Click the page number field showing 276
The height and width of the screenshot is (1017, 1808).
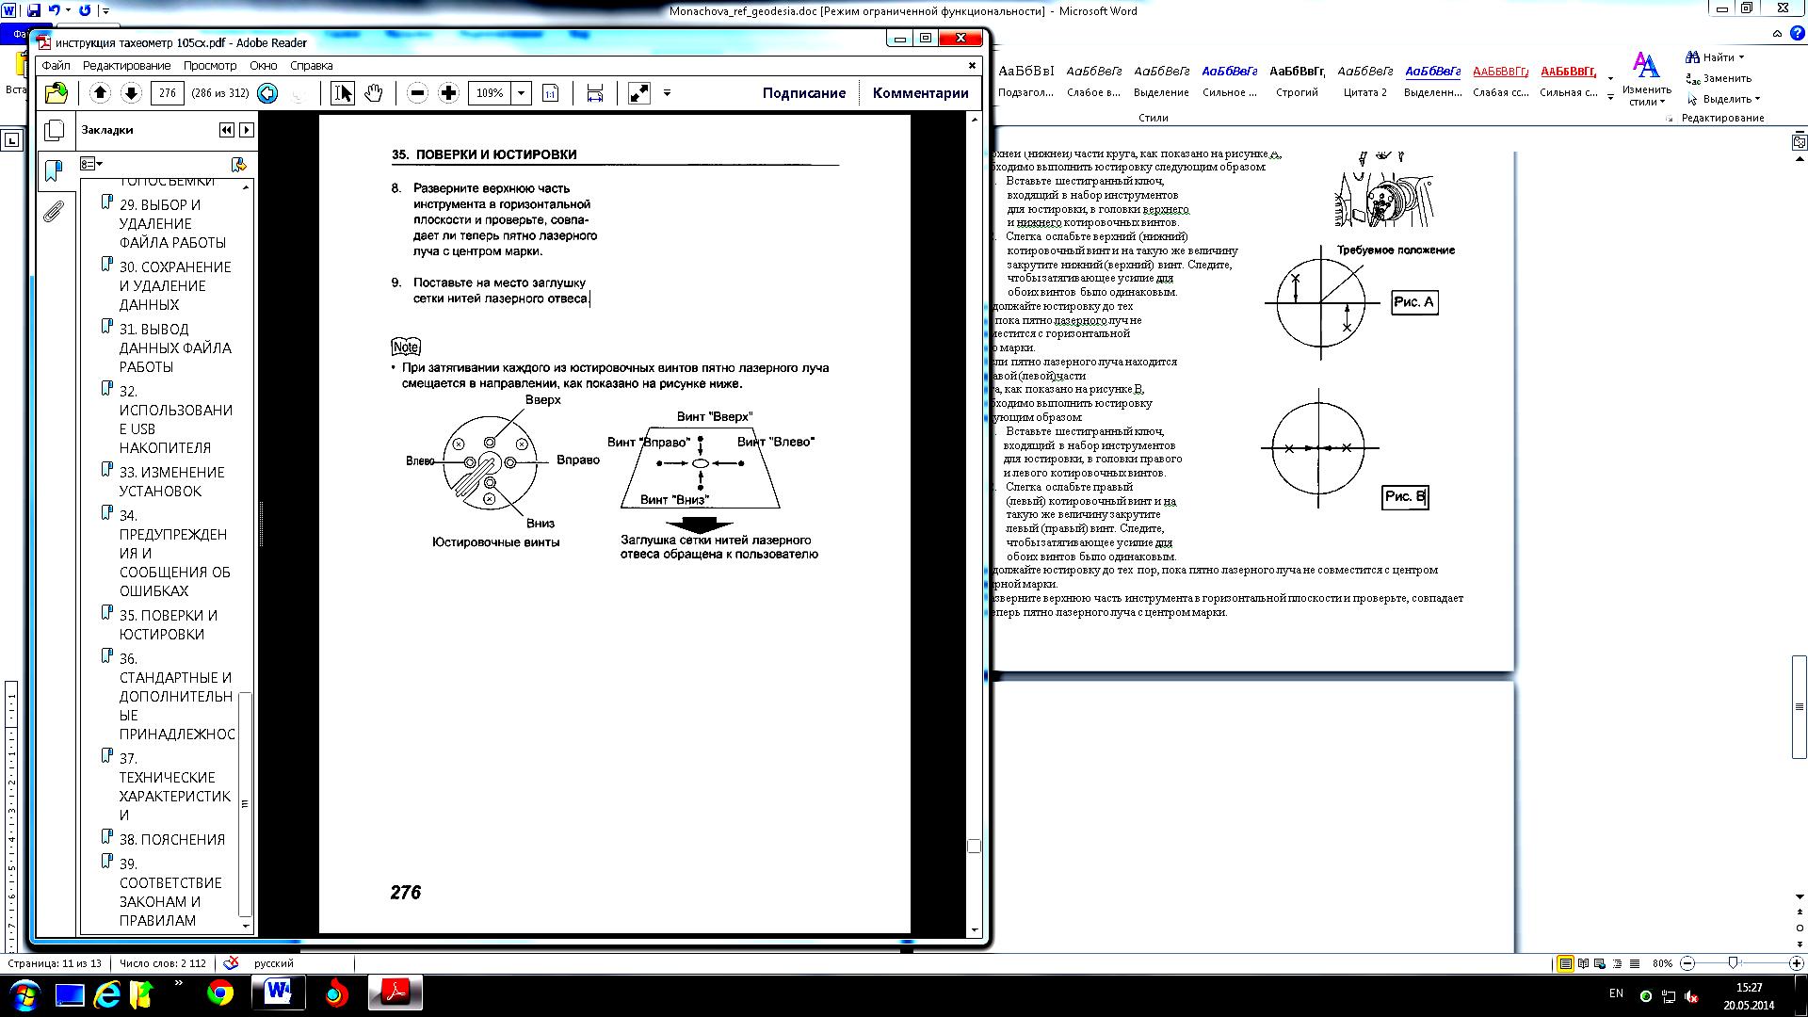click(x=168, y=92)
